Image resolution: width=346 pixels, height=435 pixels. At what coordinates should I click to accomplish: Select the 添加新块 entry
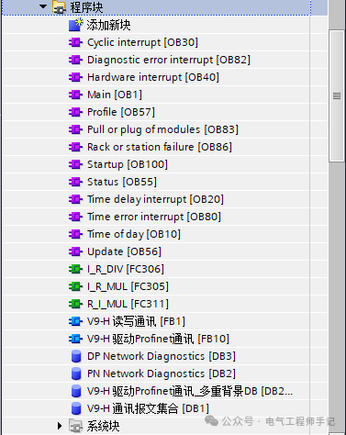pyautogui.click(x=108, y=25)
